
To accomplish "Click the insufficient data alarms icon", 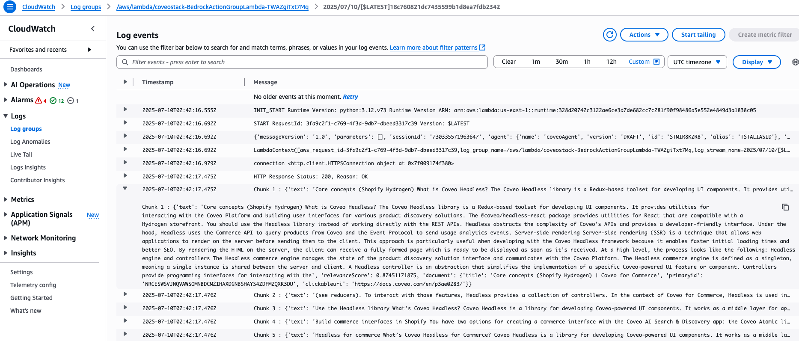I will [71, 101].
